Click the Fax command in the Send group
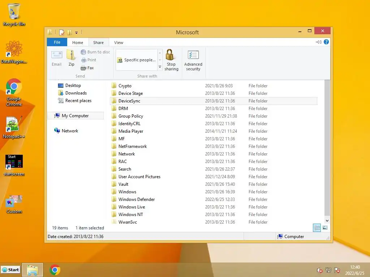 (87, 68)
